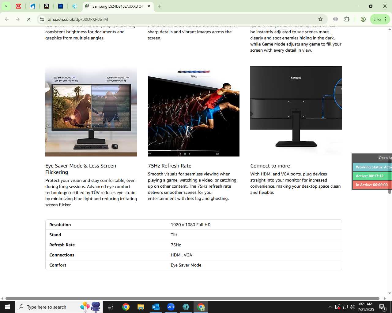Click the vertical scrollbar down arrow
Screen dimensions: 392x313
coord(390,293)
